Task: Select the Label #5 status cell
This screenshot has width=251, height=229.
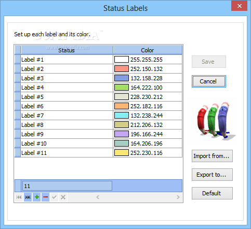Action: click(67, 97)
